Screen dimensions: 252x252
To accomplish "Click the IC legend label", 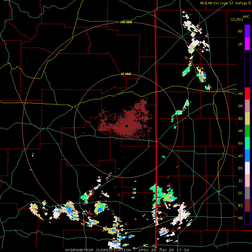I will (x=240, y=181).
